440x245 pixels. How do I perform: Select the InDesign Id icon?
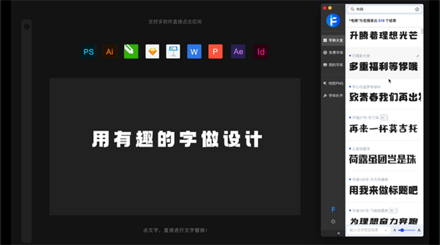[261, 52]
